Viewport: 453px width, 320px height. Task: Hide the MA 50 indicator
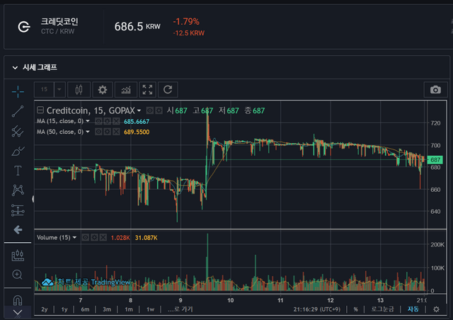98,132
